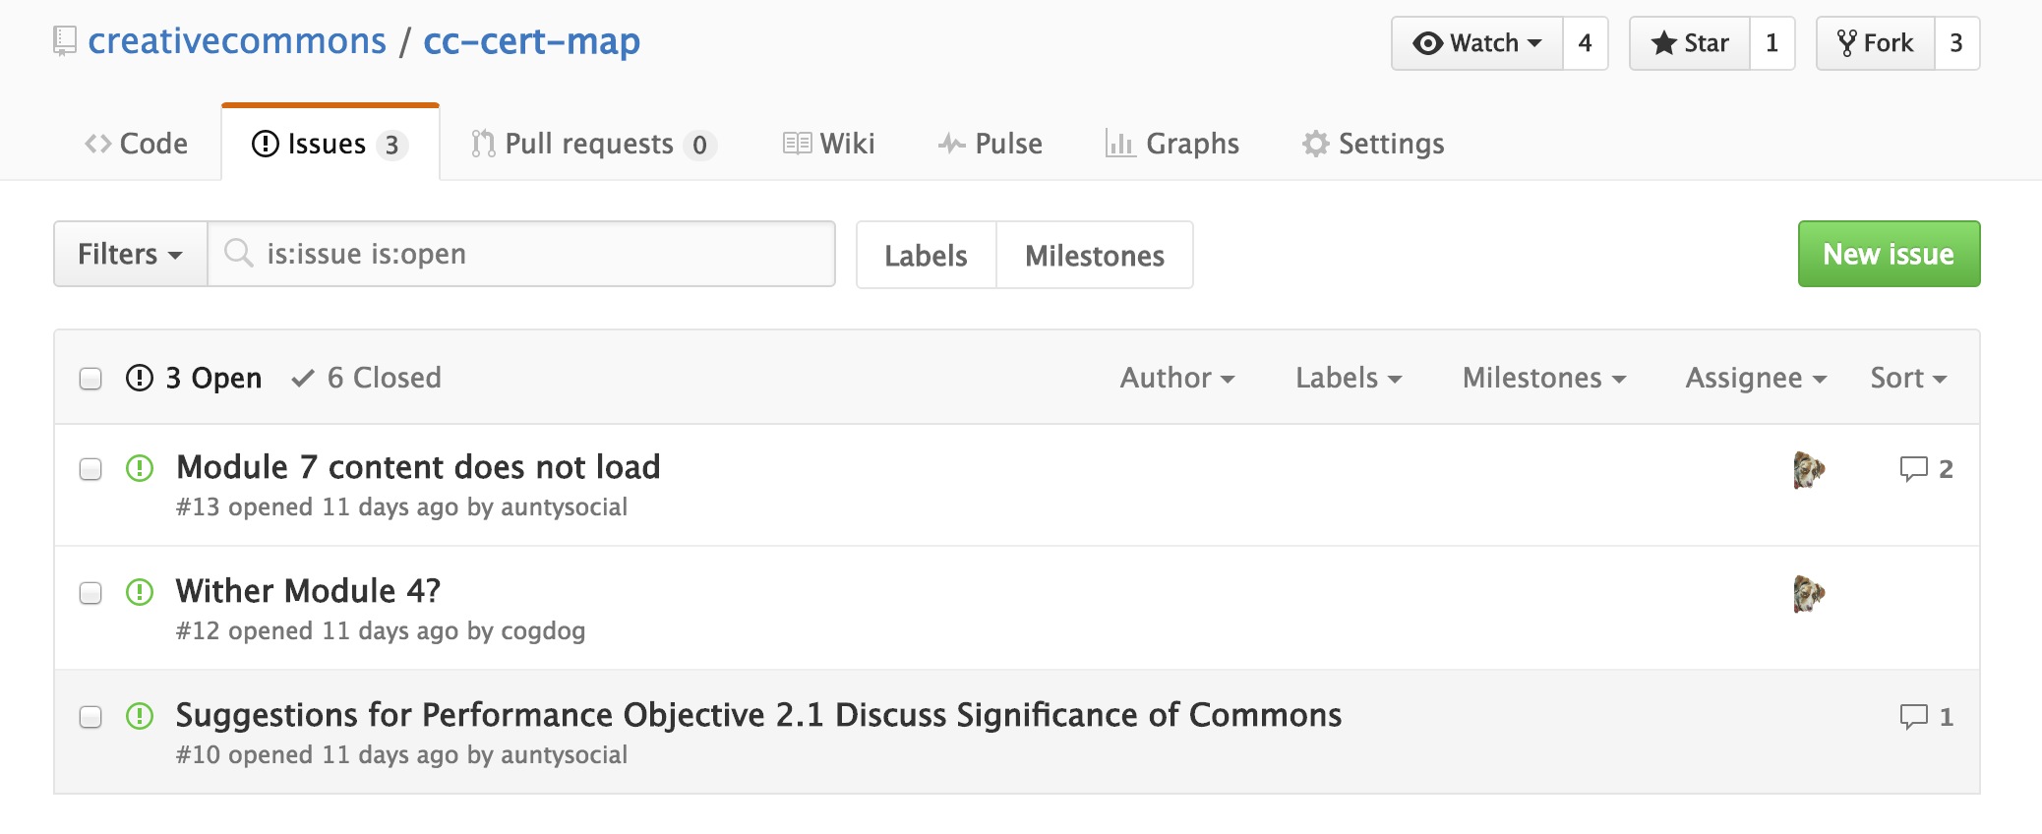Go to the Wiki tab
This screenshot has width=2042, height=834.
click(x=828, y=144)
